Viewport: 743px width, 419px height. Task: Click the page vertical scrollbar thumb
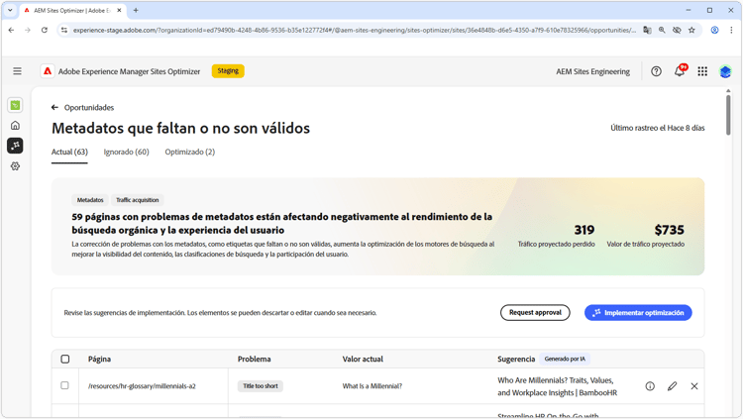coord(728,114)
